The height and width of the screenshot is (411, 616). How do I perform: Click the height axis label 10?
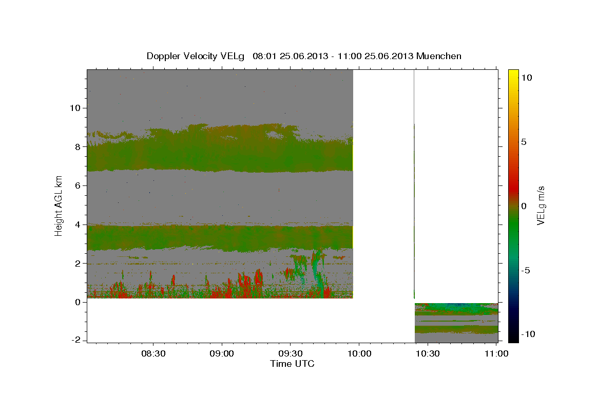point(75,108)
